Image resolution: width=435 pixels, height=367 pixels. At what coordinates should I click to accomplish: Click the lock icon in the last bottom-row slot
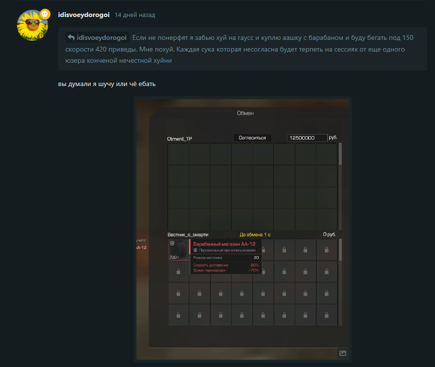click(327, 315)
